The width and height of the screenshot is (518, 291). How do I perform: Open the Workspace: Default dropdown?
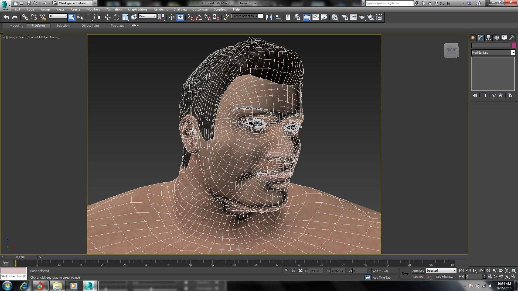[x=75, y=3]
